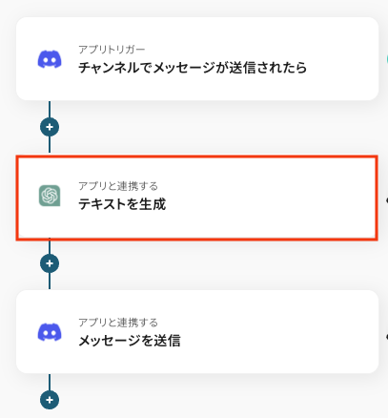Click the menu dot beside テキストを生成 card
Screen dimensions: 388x418
pyautogui.click(x=387, y=200)
